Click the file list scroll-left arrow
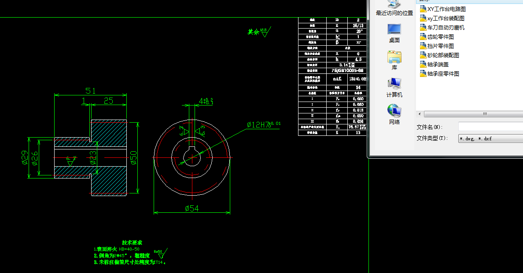The width and height of the screenshot is (523, 273). (419, 114)
